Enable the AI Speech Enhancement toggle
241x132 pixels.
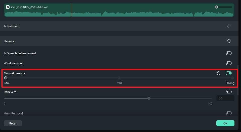229,53
